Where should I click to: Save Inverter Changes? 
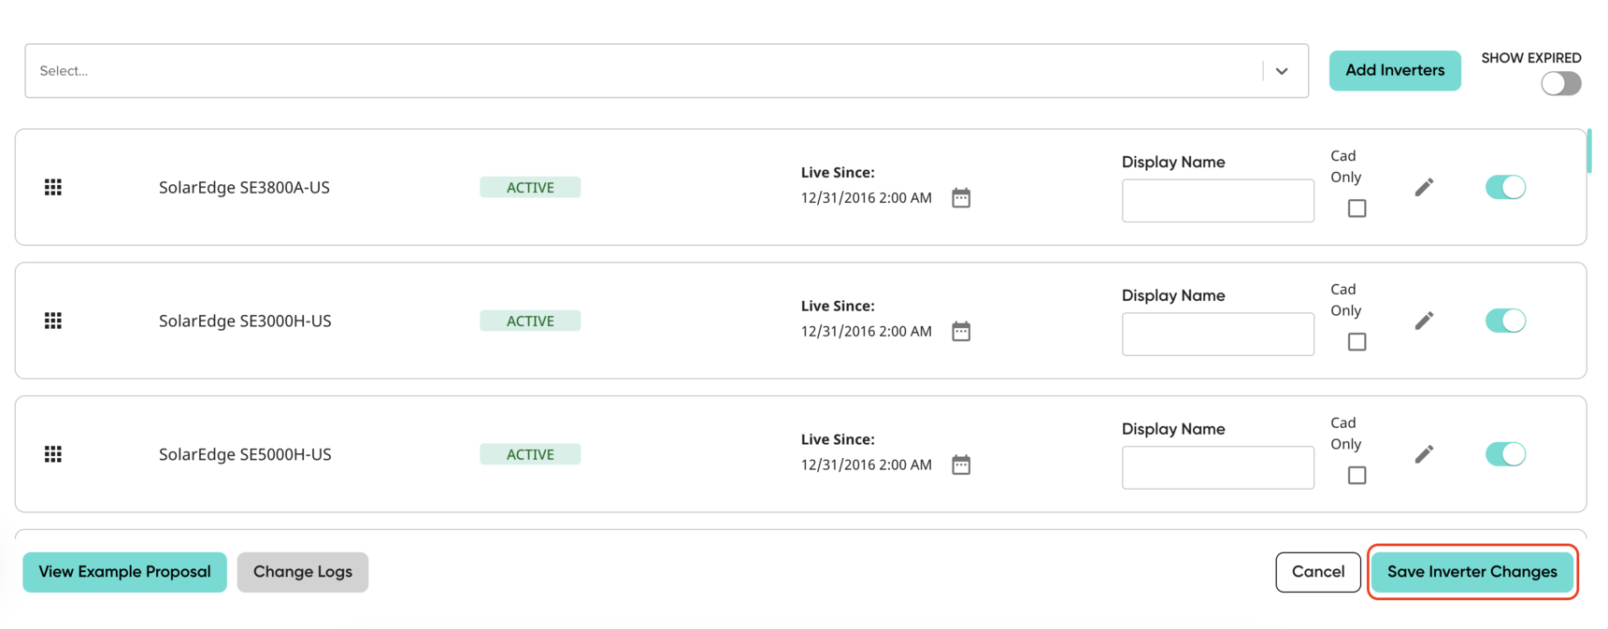pos(1472,572)
